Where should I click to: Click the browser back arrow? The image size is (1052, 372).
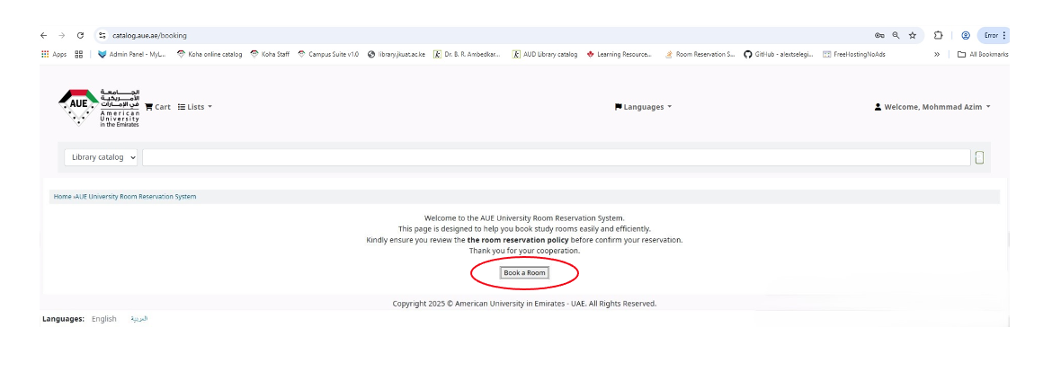tap(44, 36)
